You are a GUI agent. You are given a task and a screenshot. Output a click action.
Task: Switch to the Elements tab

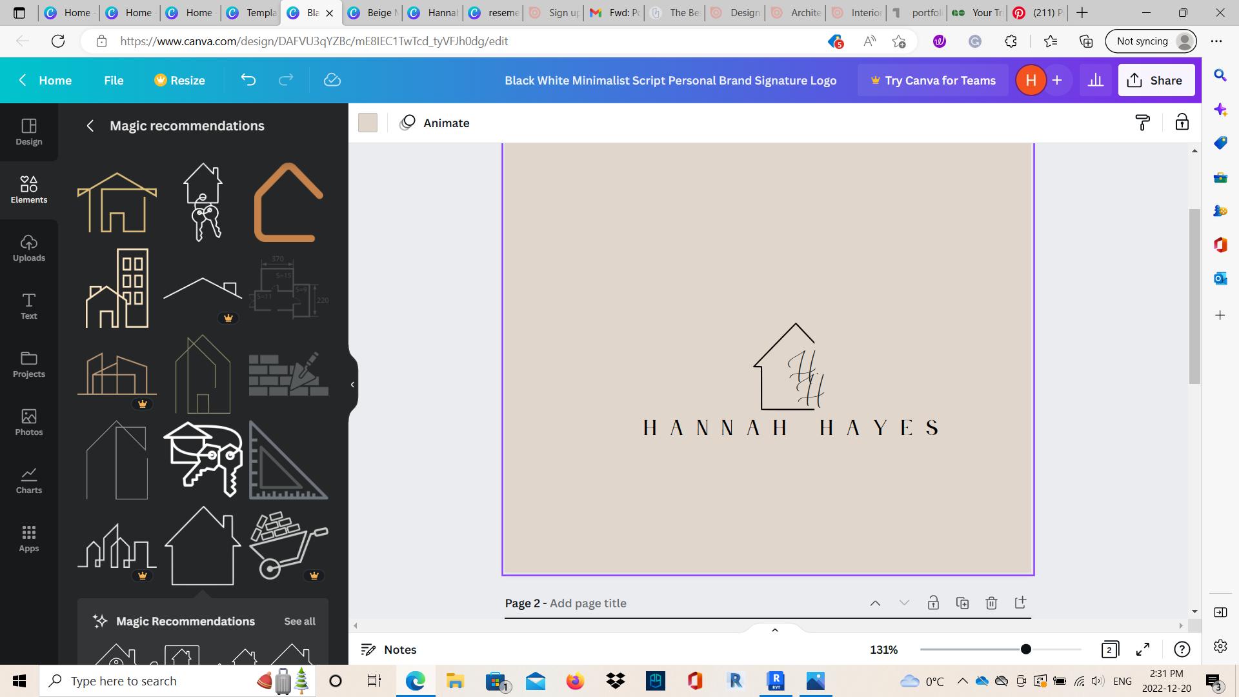pyautogui.click(x=29, y=190)
